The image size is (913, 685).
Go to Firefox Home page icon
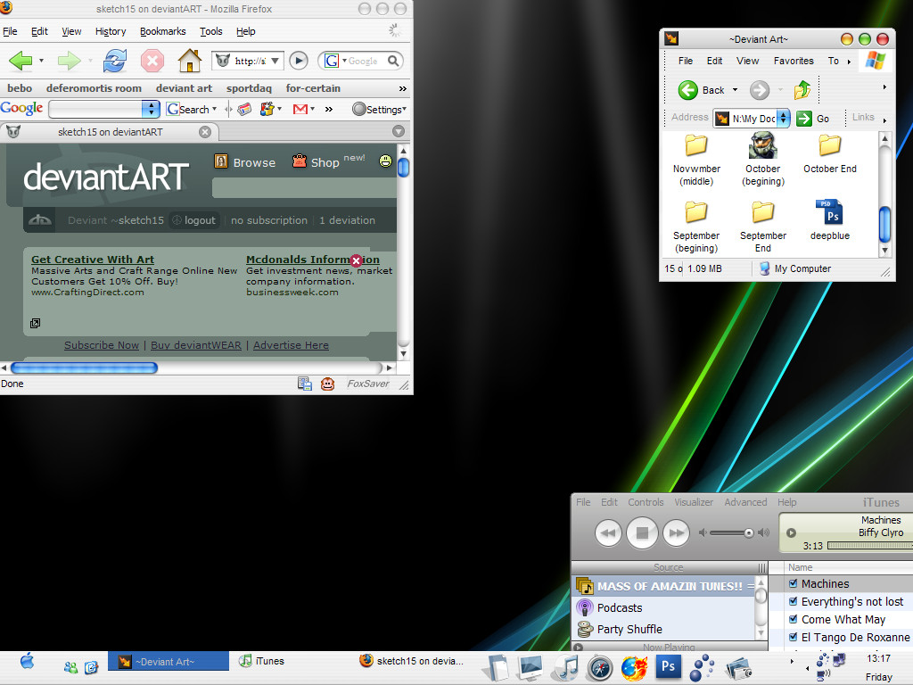point(189,61)
